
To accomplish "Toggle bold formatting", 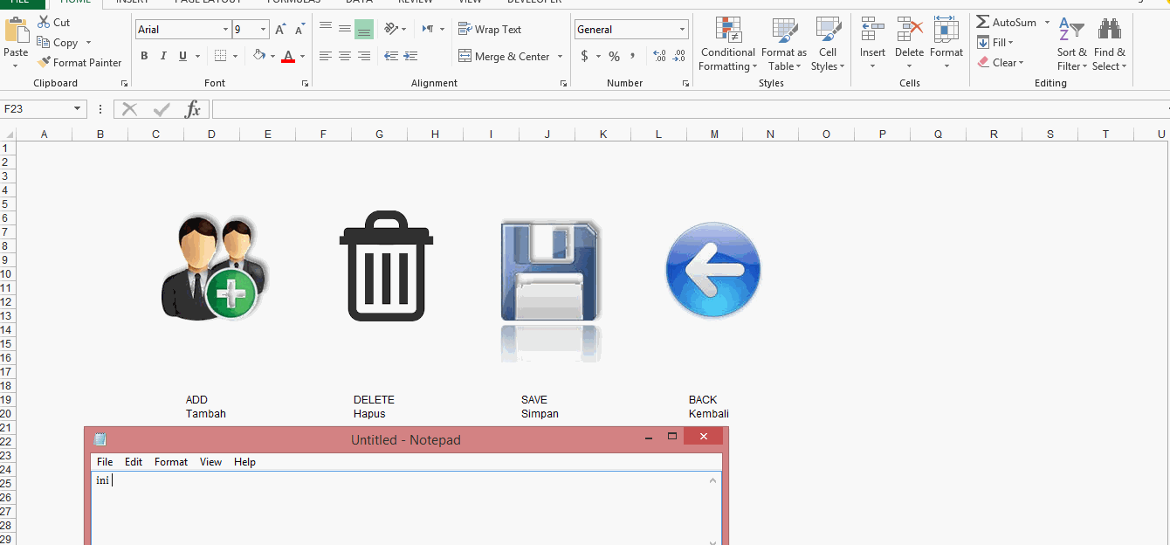I will (144, 55).
